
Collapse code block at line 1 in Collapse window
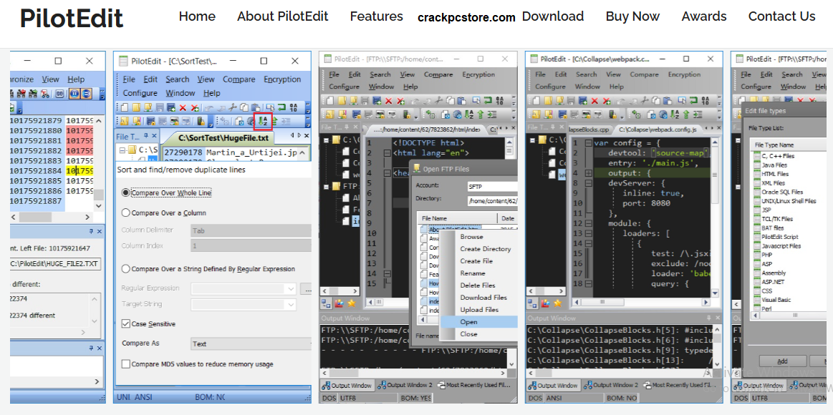(x=589, y=143)
